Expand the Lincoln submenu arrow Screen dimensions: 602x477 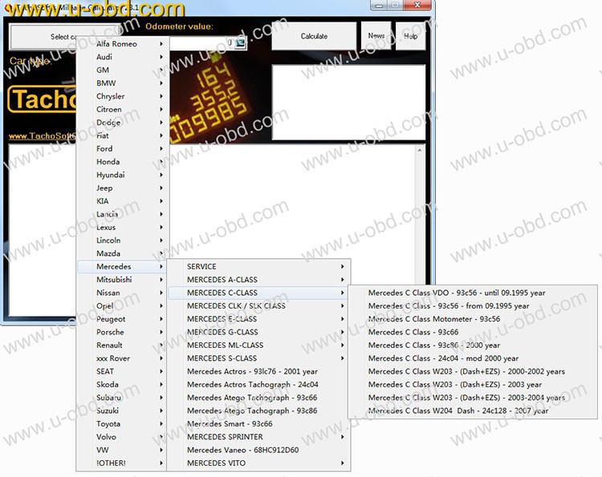pos(161,240)
